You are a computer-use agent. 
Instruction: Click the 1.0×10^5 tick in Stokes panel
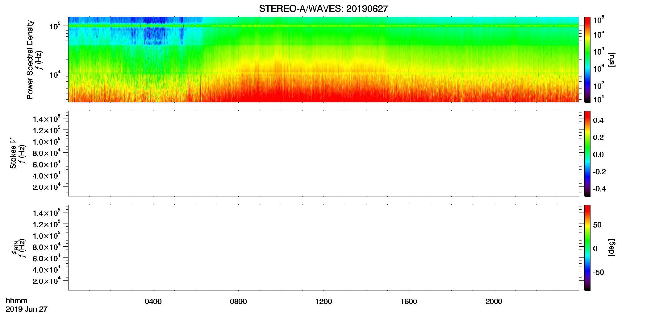[x=47, y=141]
